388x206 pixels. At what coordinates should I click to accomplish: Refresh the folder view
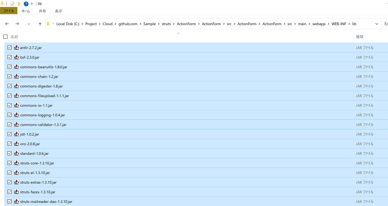[x=386, y=24]
